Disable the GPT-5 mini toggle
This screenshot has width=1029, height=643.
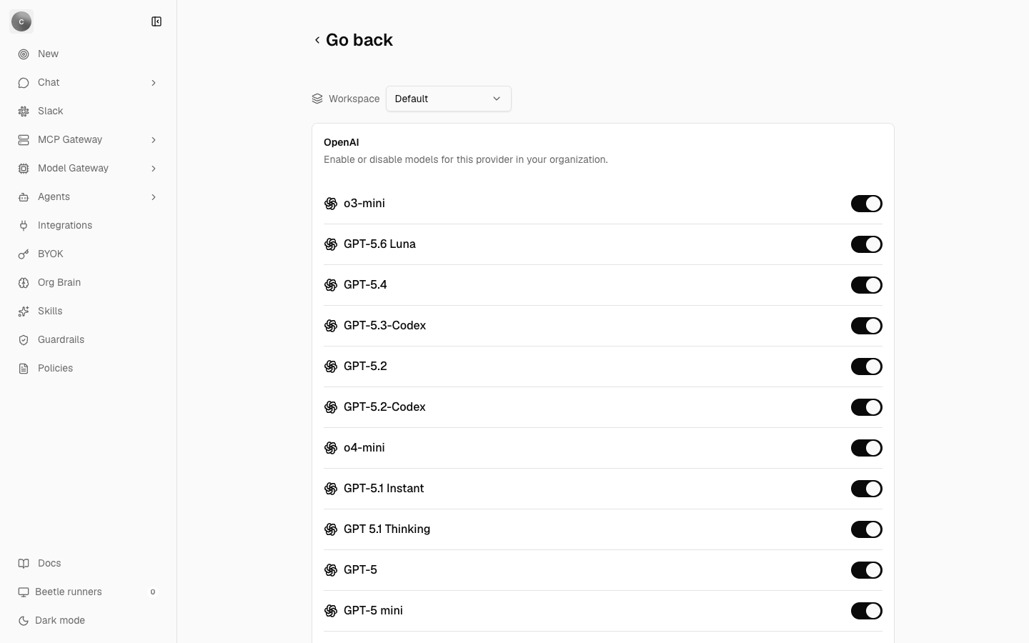[867, 611]
